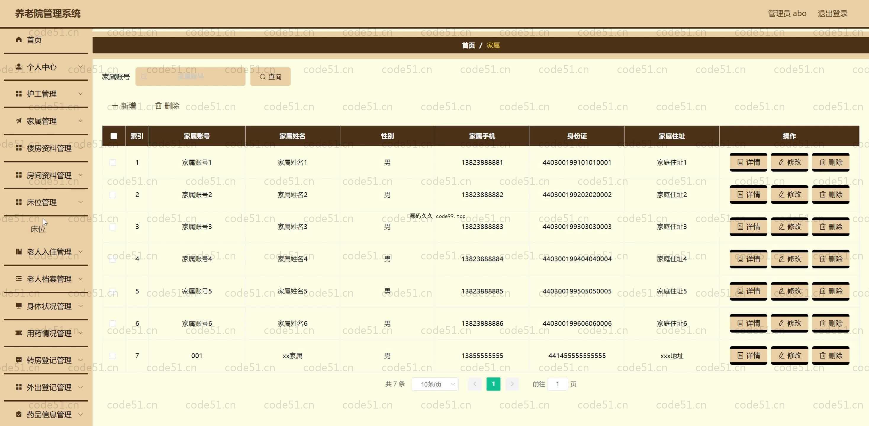869x426 pixels.
Task: Click the trash icon of toolbar 删除
Action: (x=159, y=106)
